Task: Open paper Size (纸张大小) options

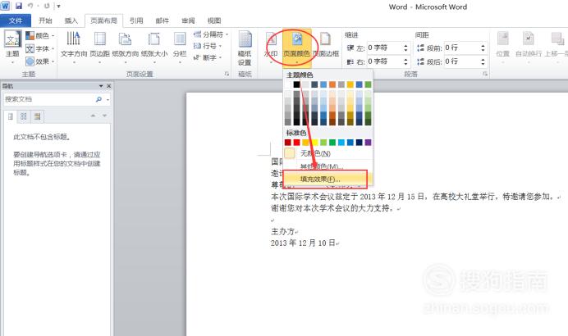Action: pos(154,47)
